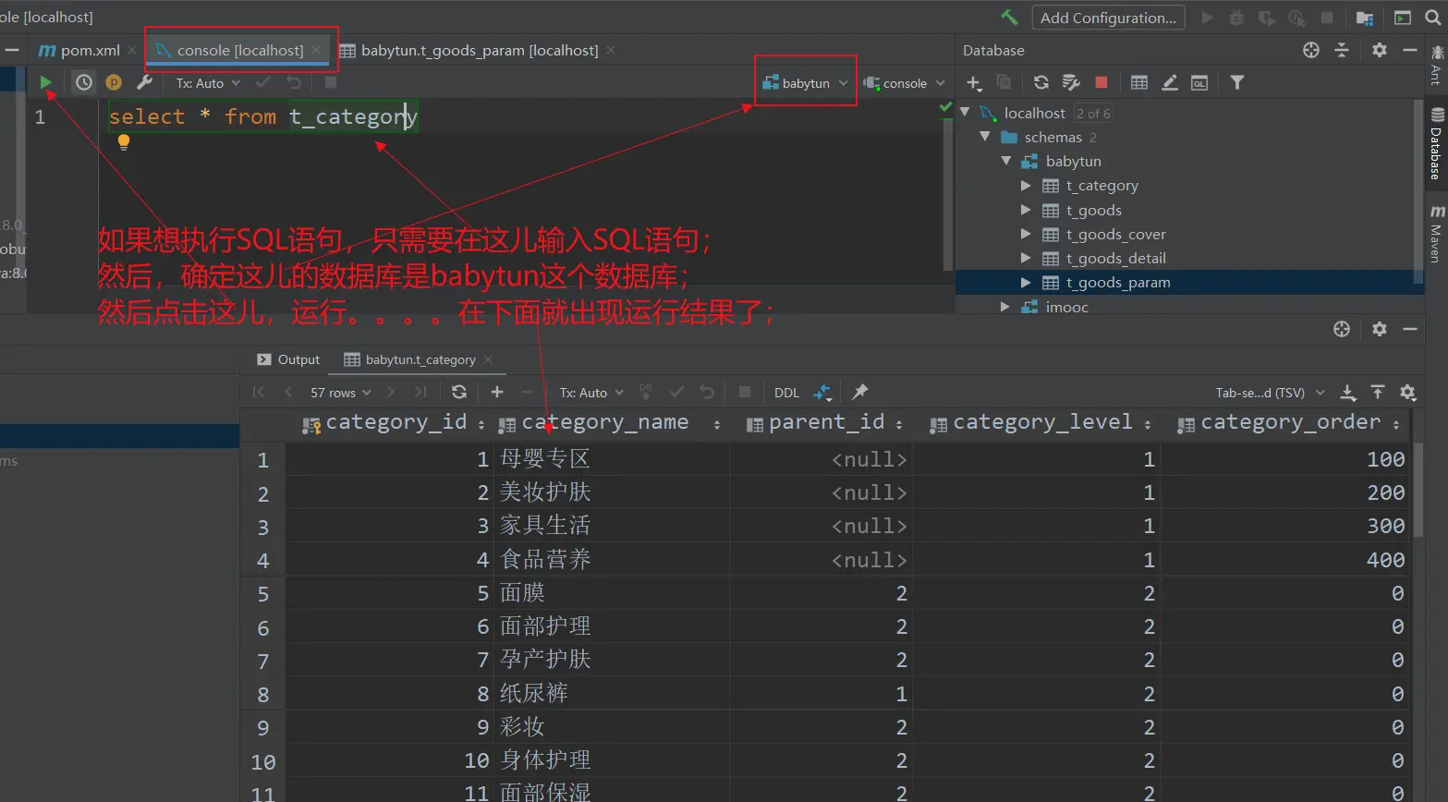Open the 57 rows page size dropdown
This screenshot has width=1448, height=802.
[340, 393]
